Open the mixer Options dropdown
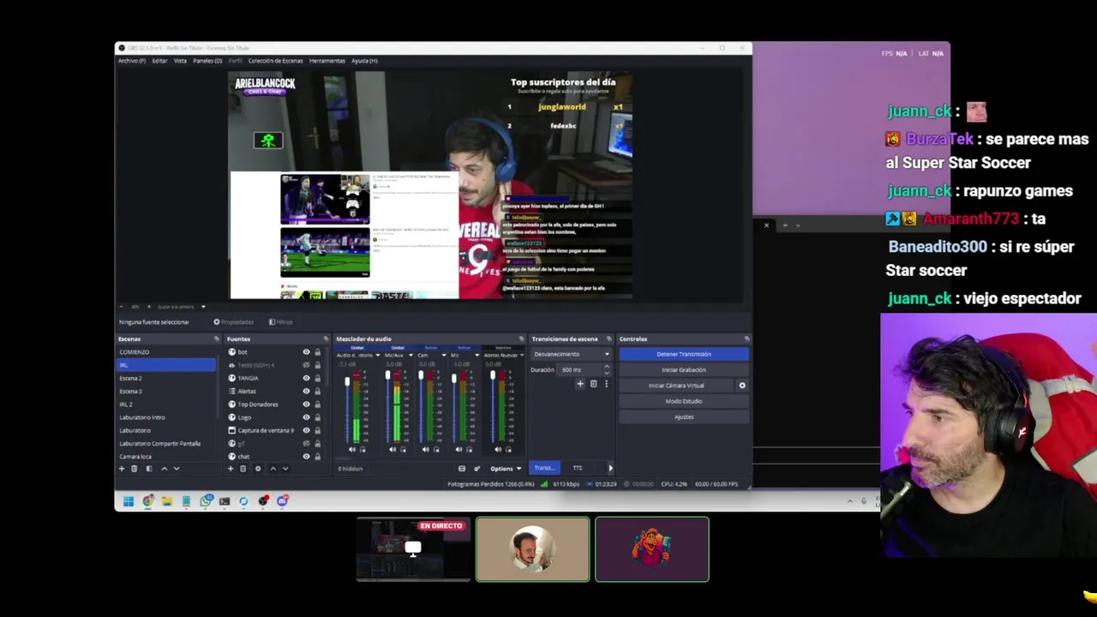 [507, 469]
